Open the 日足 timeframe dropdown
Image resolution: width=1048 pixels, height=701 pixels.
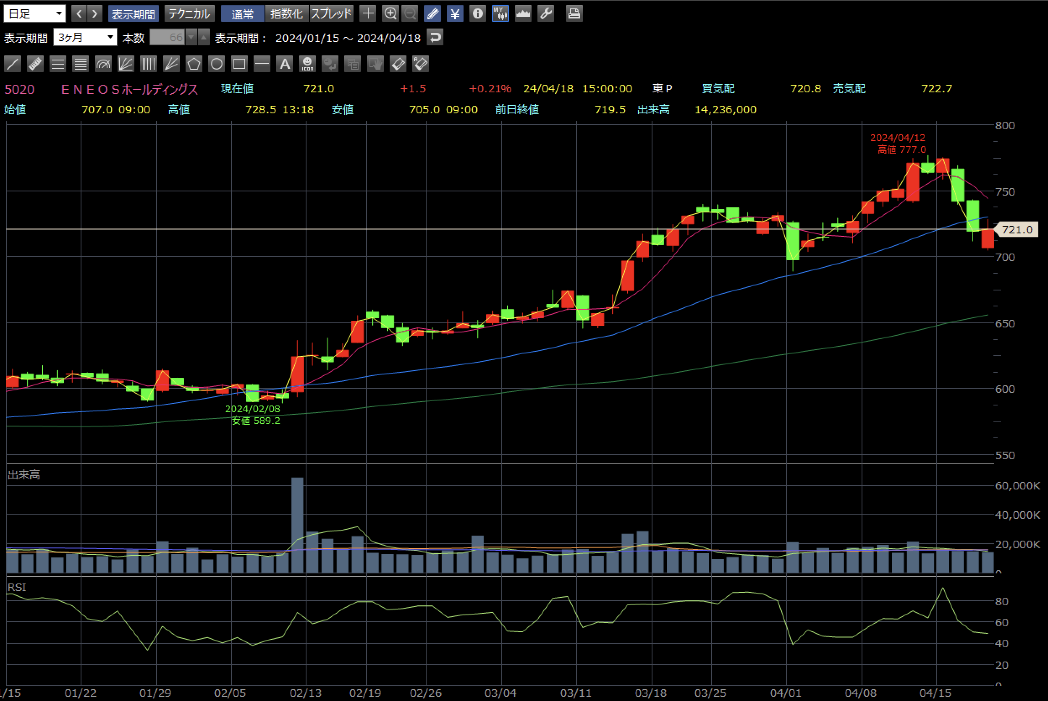click(35, 13)
